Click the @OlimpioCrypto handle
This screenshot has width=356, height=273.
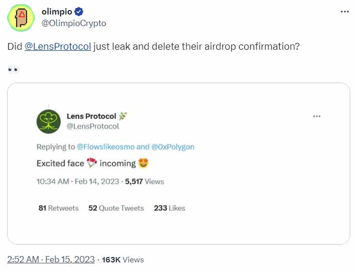coord(74,23)
